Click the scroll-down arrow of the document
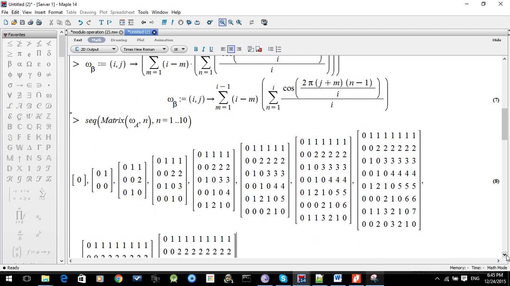510x286 pixels. pos(504,255)
